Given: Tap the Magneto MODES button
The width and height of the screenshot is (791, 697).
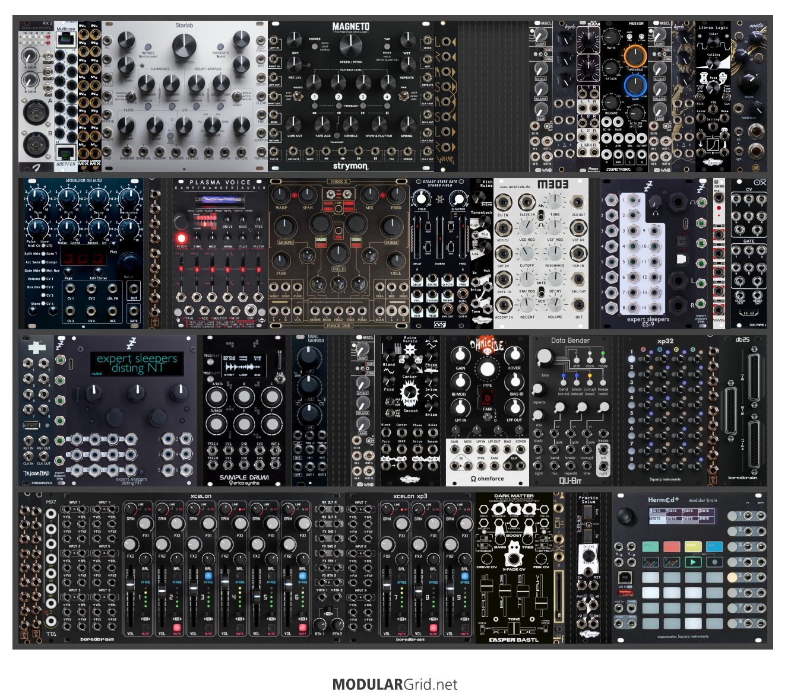Looking at the screenshot, I should click(x=315, y=46).
